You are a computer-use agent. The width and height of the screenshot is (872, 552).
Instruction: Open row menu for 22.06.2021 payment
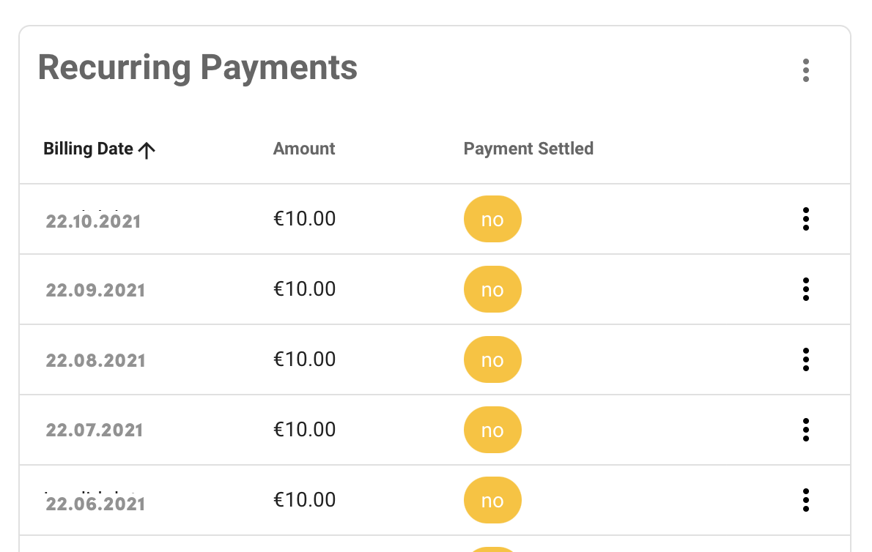point(805,500)
